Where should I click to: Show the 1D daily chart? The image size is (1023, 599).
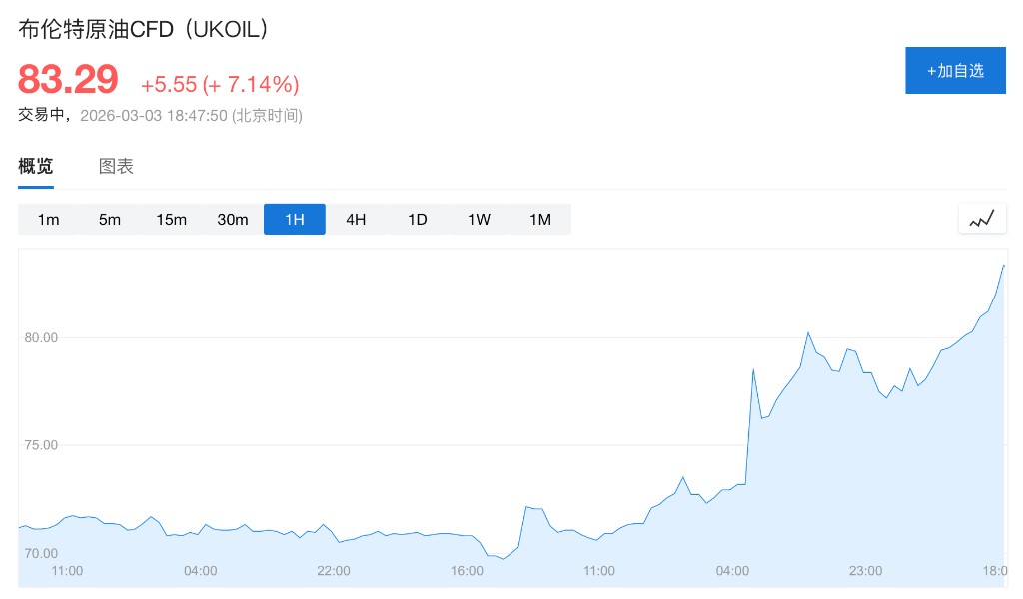coord(418,220)
